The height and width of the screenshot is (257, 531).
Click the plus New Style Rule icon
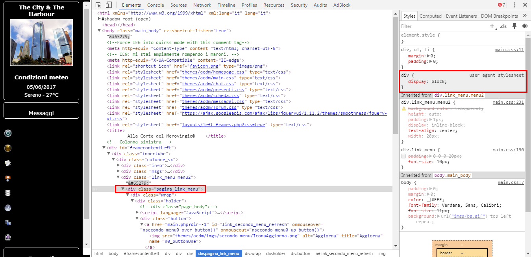click(492, 26)
